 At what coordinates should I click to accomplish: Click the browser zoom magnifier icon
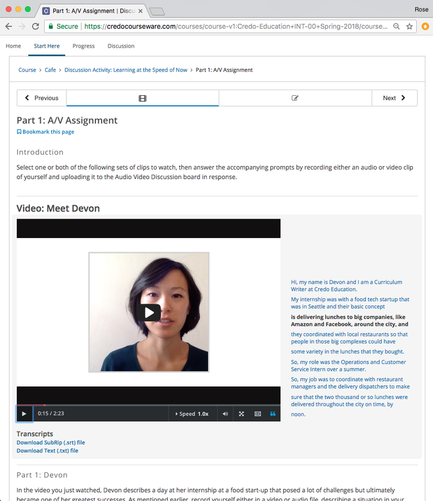[396, 26]
